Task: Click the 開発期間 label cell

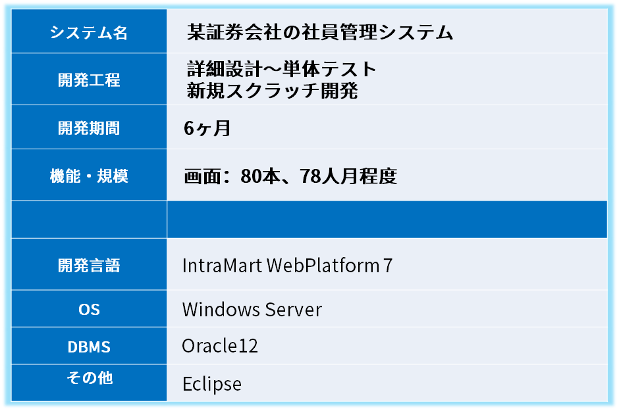Action: 89,128
